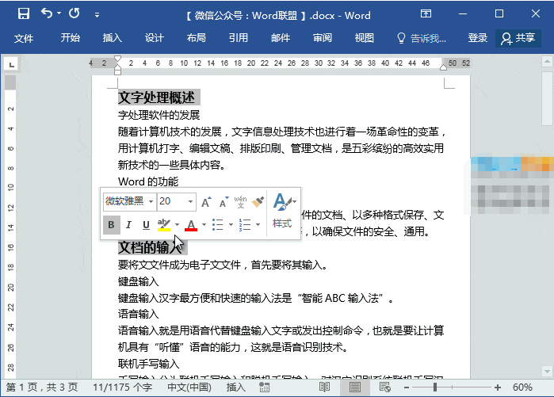The width and height of the screenshot is (554, 397).
Task: Open the Bullets dropdown arrow
Action: [231, 224]
